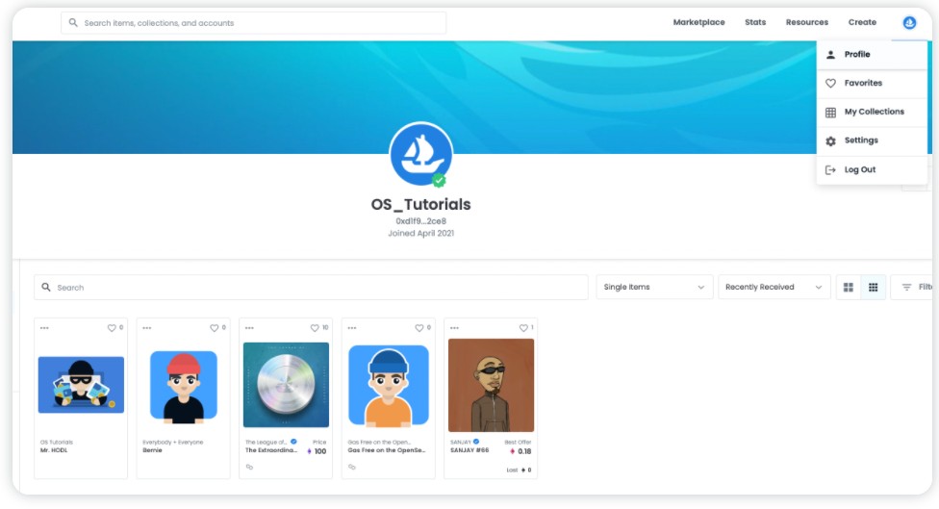Click the price 100 on The Extraordina... card
This screenshot has width=939, height=509.
[320, 451]
